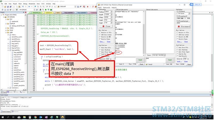Download code to flash icon
This screenshot has width=214, height=121.
(17, 10)
